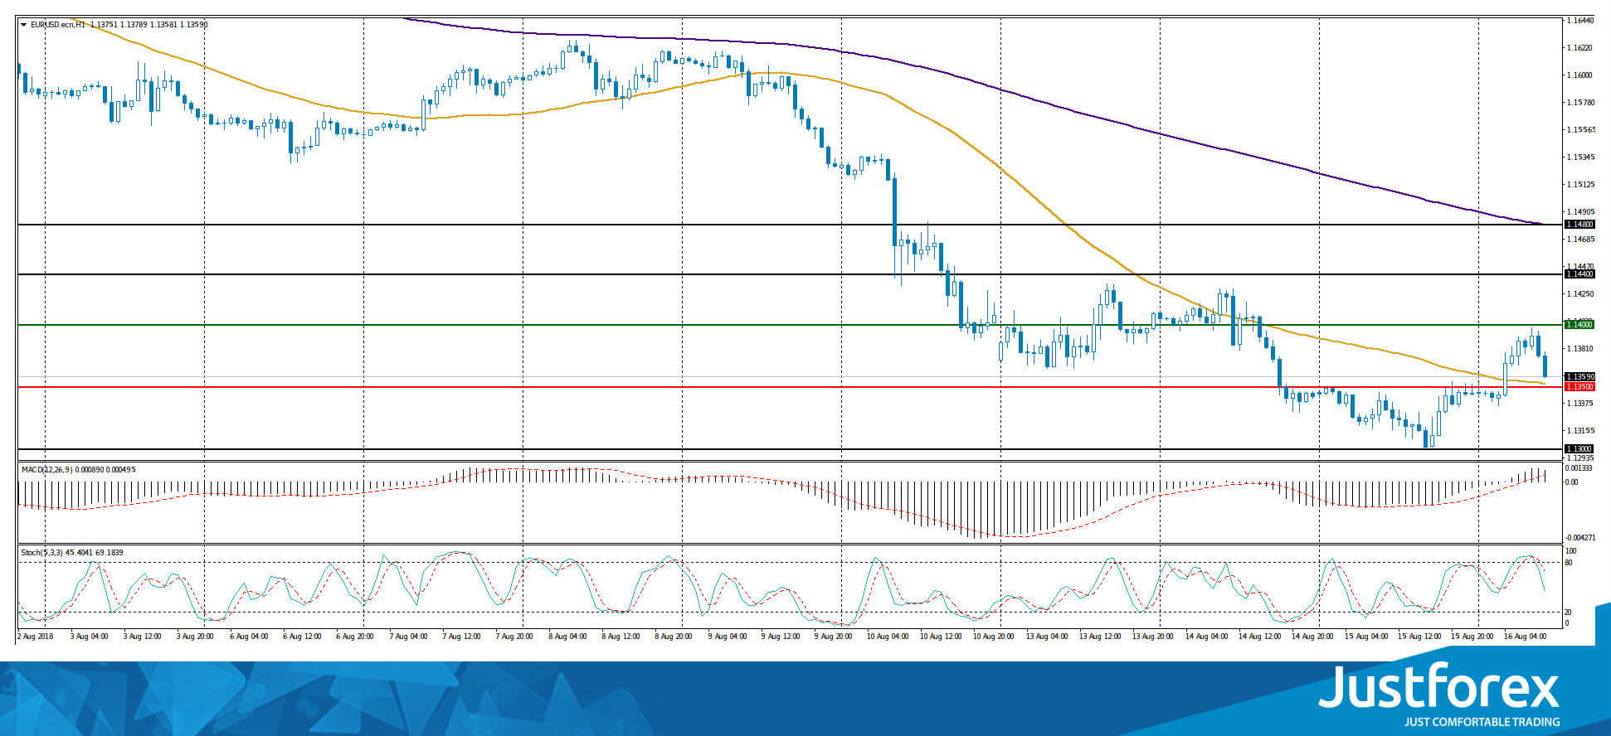
Task: Click the 13 Aug 12:00 time label
Action: (1100, 637)
